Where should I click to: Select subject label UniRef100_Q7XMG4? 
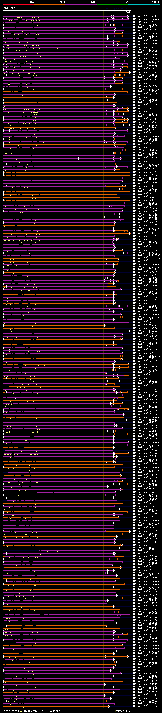pos(145,192)
